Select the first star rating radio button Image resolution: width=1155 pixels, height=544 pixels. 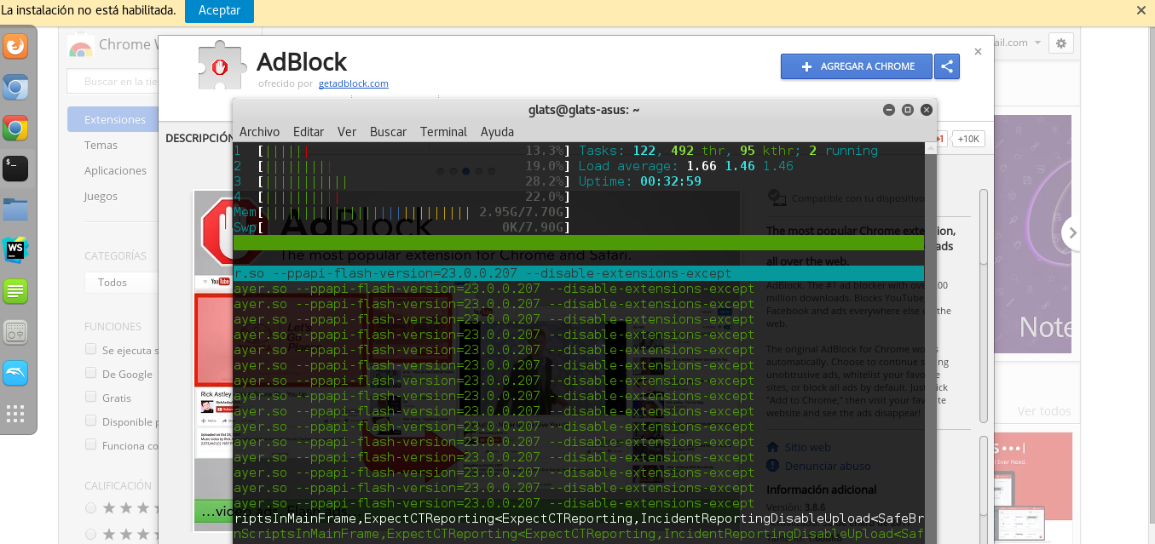(90, 508)
